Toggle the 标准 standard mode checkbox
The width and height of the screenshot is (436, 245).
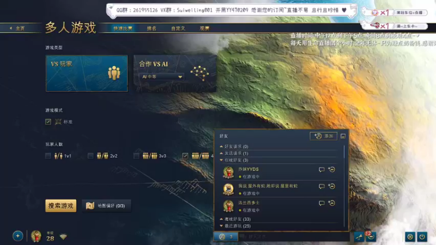(x=48, y=121)
